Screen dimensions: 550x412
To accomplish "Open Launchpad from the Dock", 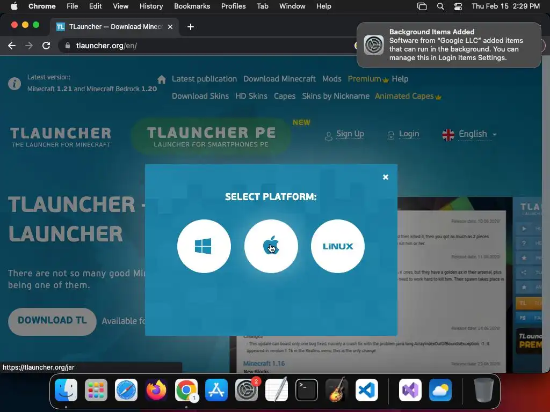I will point(96,389).
